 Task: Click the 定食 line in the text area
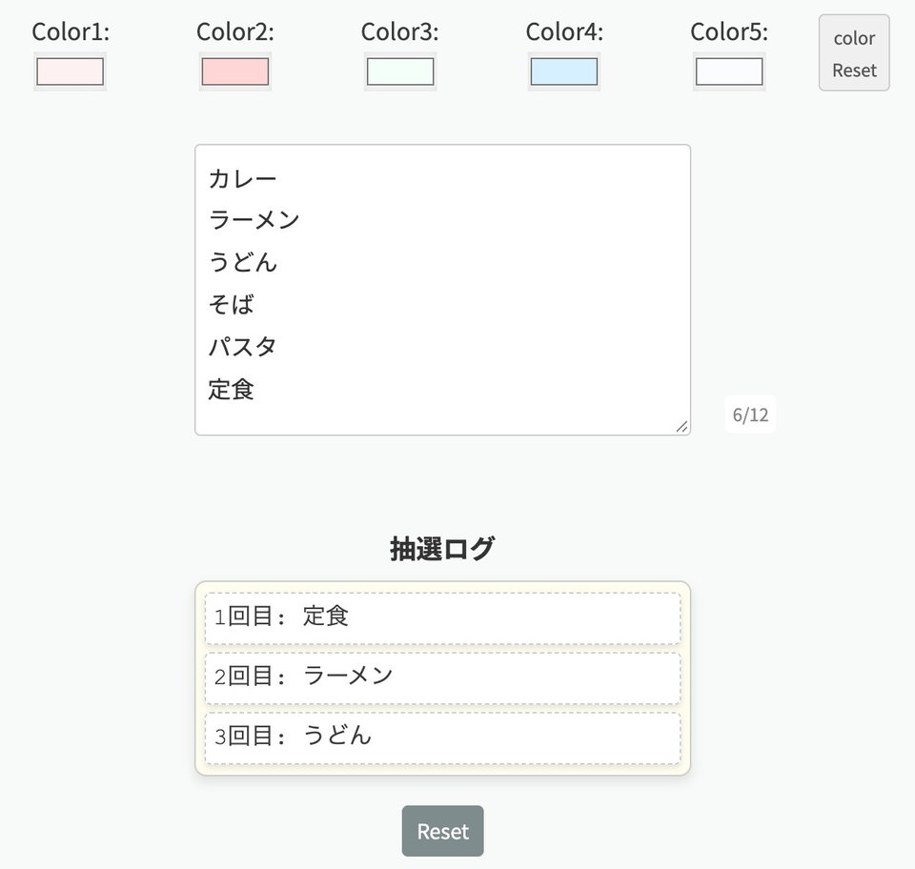click(232, 389)
